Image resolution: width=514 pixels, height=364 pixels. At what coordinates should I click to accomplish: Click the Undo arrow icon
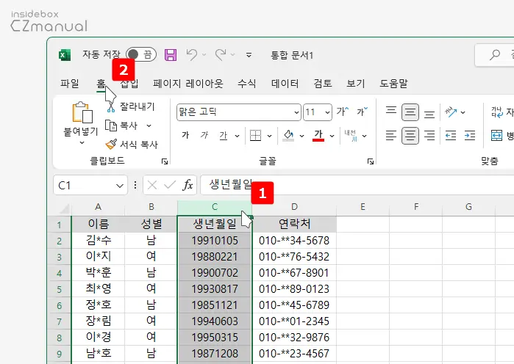click(192, 54)
